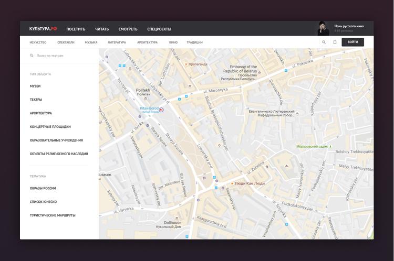The width and height of the screenshot is (394, 261).
Task: Click the bookmark icon beside the ВОЙТИ button
Action: tap(335, 42)
